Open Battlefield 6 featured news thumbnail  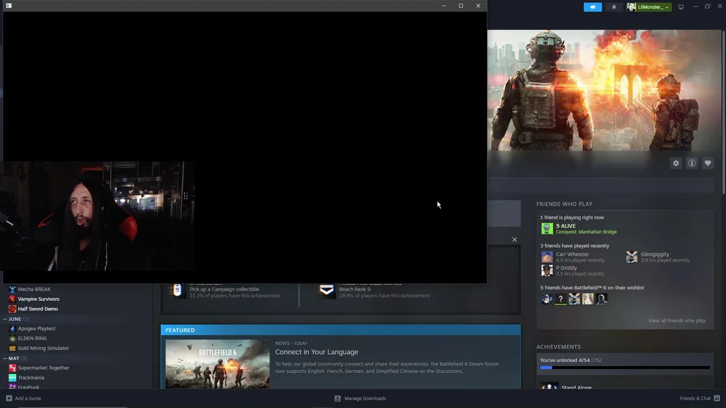coord(217,364)
